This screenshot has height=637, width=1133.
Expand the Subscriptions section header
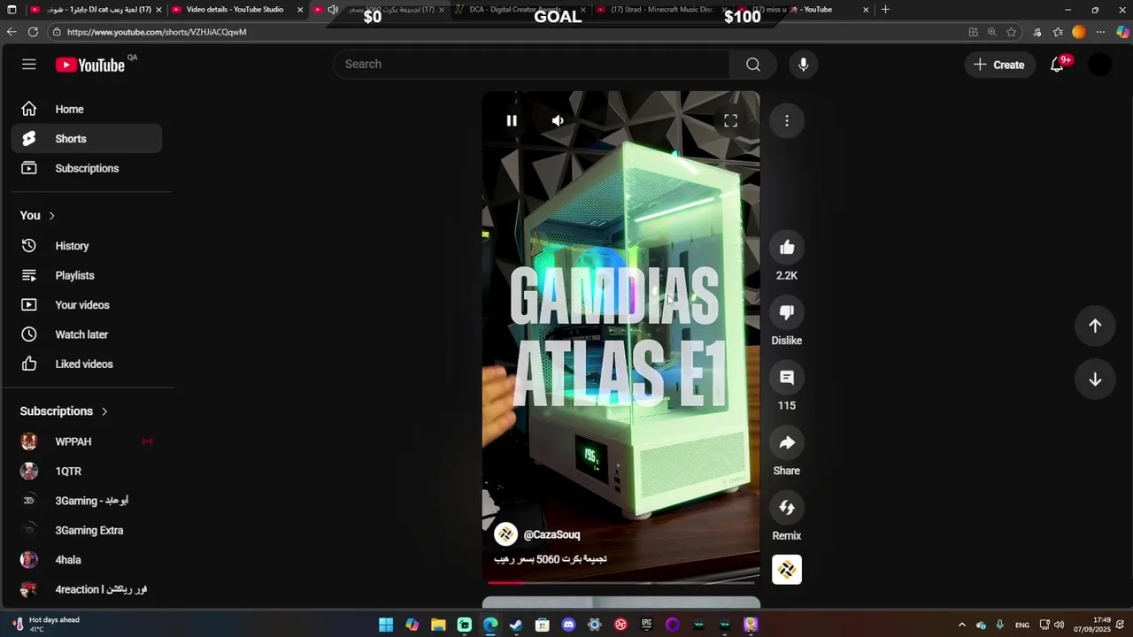tap(64, 411)
